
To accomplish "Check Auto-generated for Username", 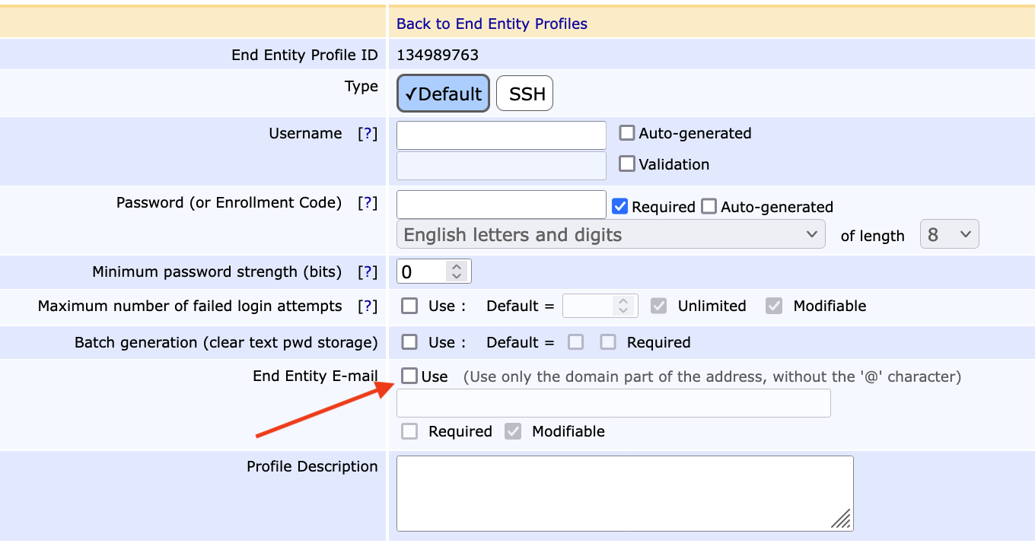I will 627,134.
